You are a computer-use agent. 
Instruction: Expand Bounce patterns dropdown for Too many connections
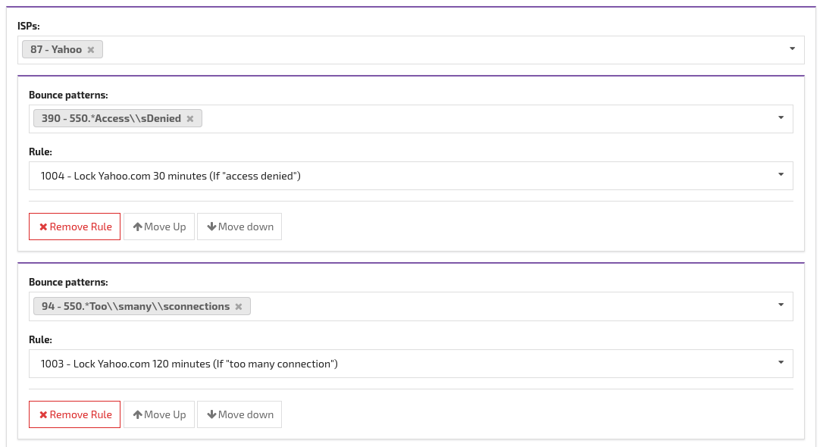(781, 305)
